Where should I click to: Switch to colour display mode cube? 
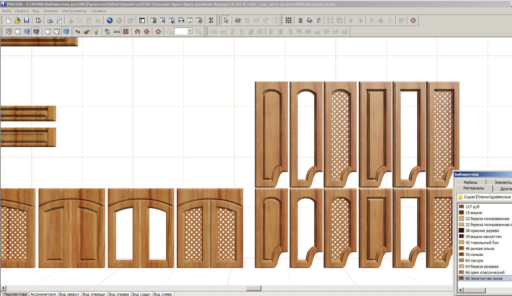pyautogui.click(x=27, y=31)
